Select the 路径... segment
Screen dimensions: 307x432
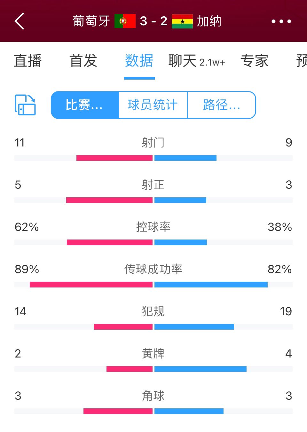point(222,105)
